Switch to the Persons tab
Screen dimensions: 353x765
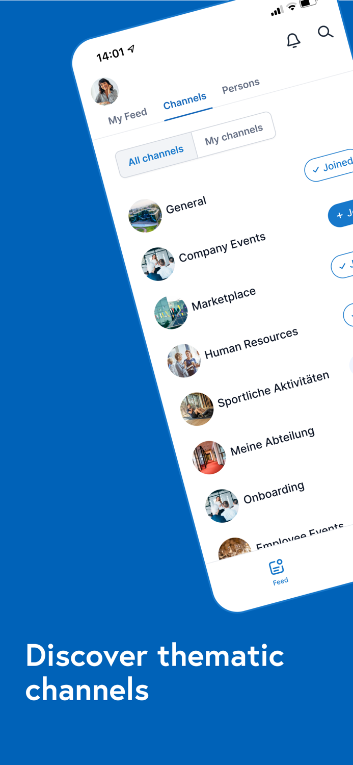point(240,86)
